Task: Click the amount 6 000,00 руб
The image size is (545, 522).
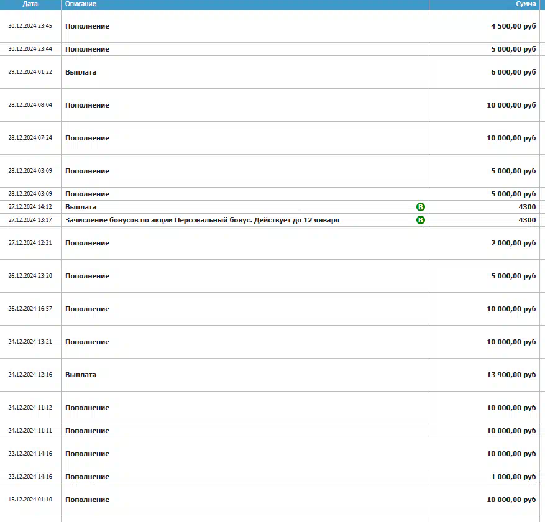Action: point(513,72)
